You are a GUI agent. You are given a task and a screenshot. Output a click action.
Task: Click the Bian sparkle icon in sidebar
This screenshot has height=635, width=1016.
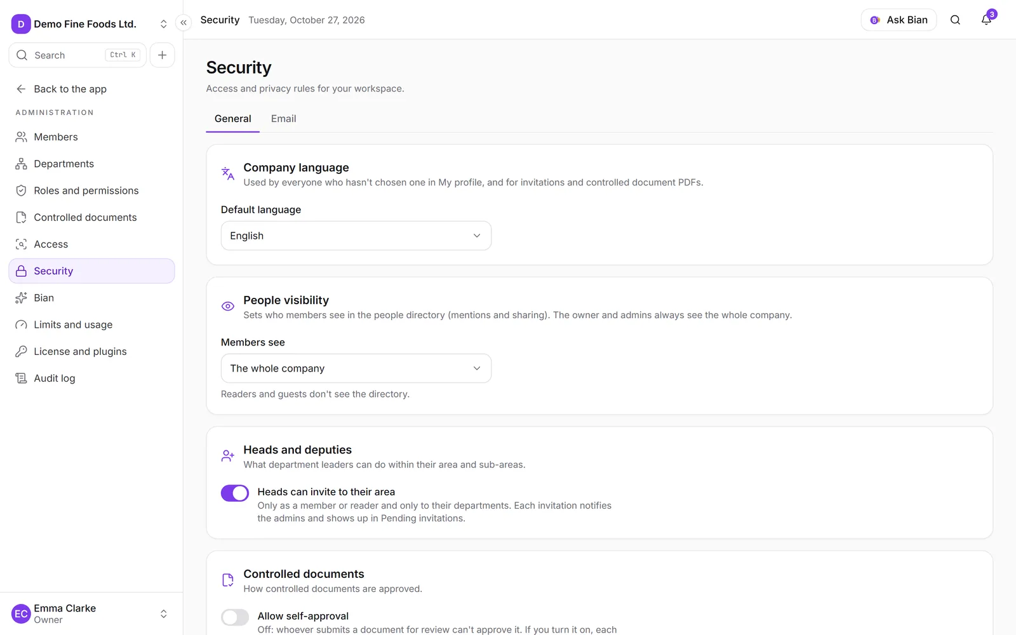pos(21,298)
